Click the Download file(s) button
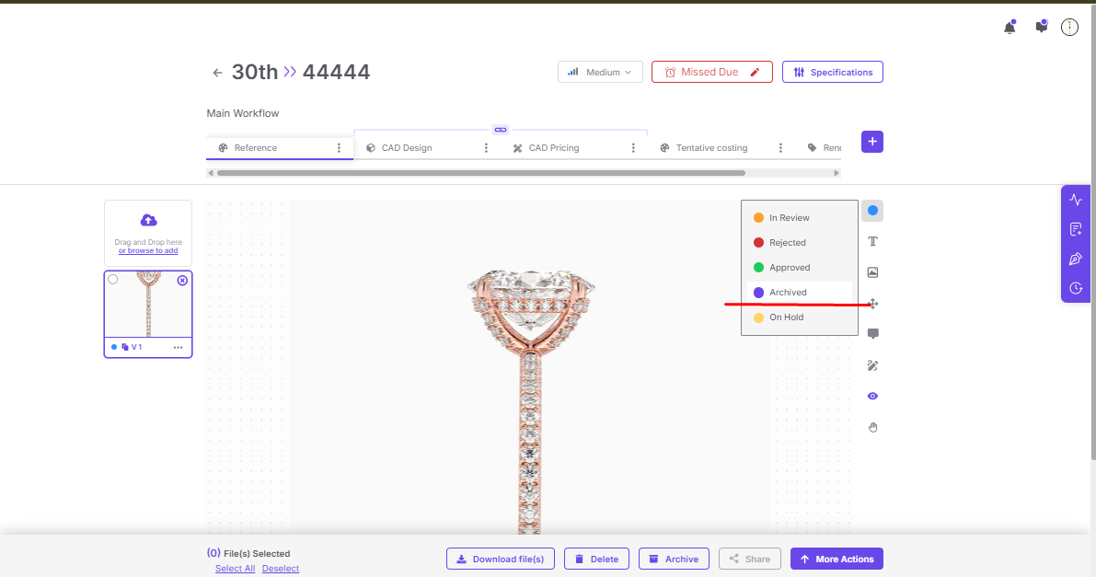 click(x=500, y=559)
